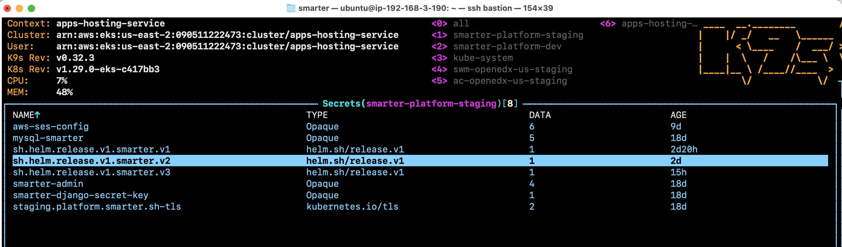Click the green maximize window button
This screenshot has height=247, width=842.
click(x=31, y=8)
